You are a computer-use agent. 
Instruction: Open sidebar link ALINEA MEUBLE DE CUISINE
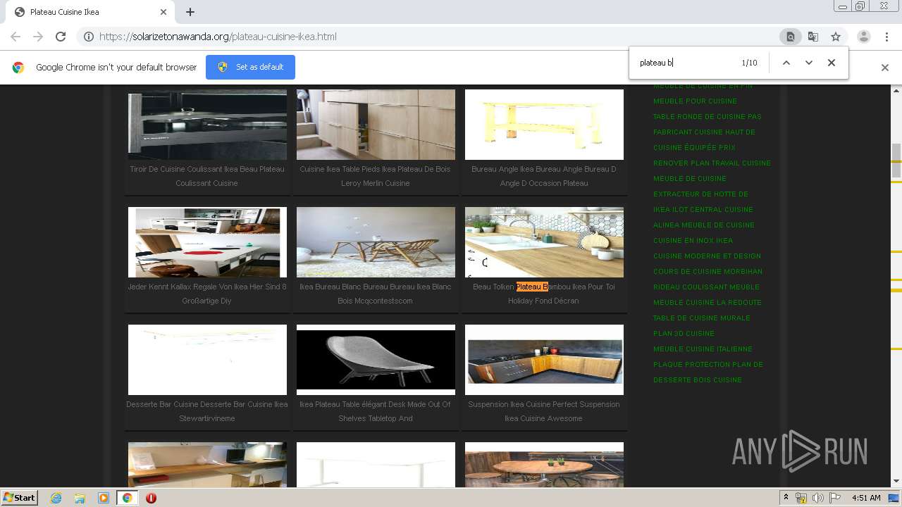pyautogui.click(x=704, y=225)
